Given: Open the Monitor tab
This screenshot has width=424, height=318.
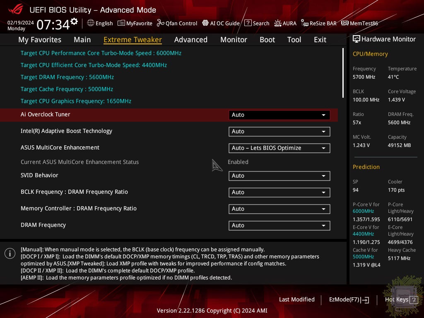Looking at the screenshot, I should [x=234, y=40].
